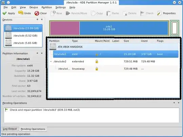
Task: Click the lock icon on /dev/sda2 row
Action: point(97,61)
